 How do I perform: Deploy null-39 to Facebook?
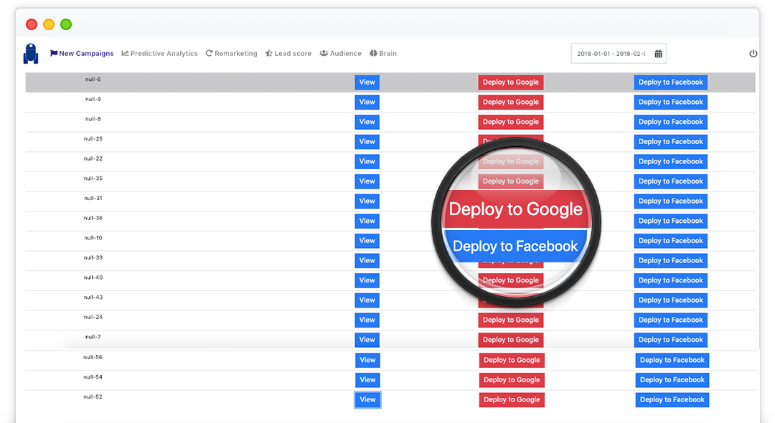(671, 260)
